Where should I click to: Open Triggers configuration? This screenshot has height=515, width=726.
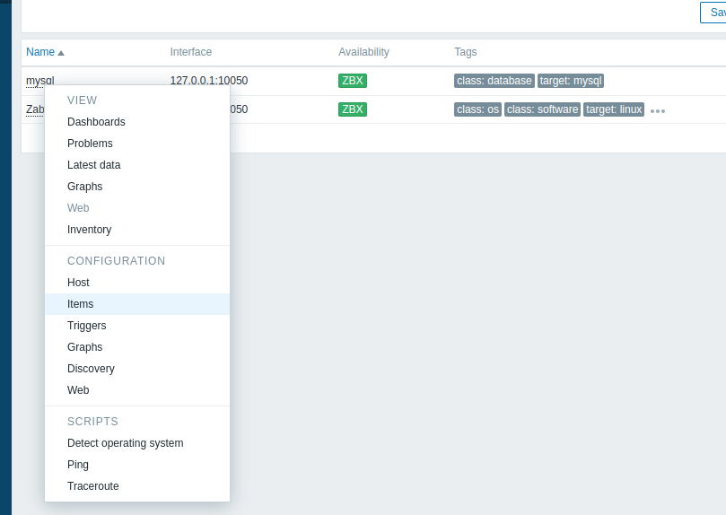tap(86, 326)
